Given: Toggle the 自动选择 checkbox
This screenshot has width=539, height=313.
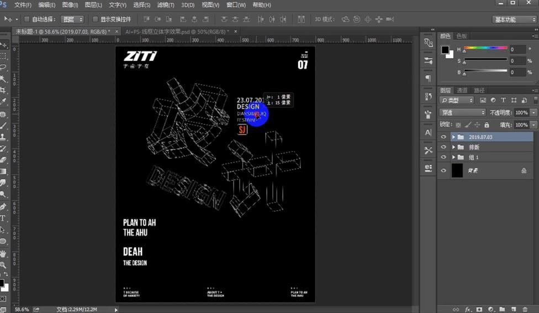Looking at the screenshot, I should (27, 19).
